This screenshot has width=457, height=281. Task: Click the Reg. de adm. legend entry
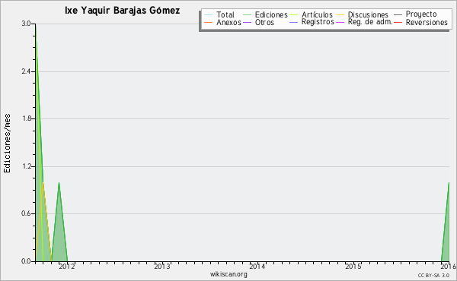coord(364,22)
